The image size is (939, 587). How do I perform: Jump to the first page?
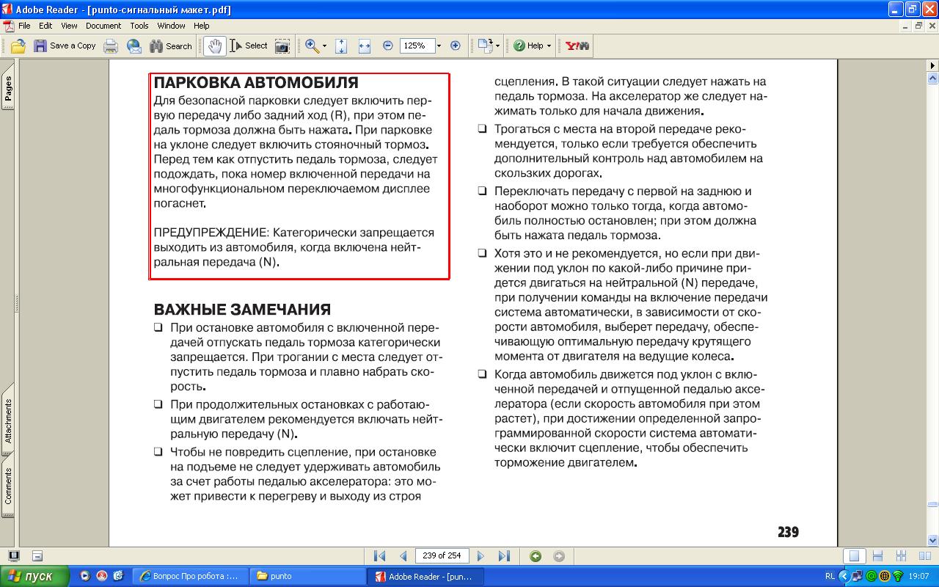tap(379, 556)
